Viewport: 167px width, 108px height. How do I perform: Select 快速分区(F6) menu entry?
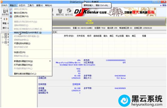(31, 52)
